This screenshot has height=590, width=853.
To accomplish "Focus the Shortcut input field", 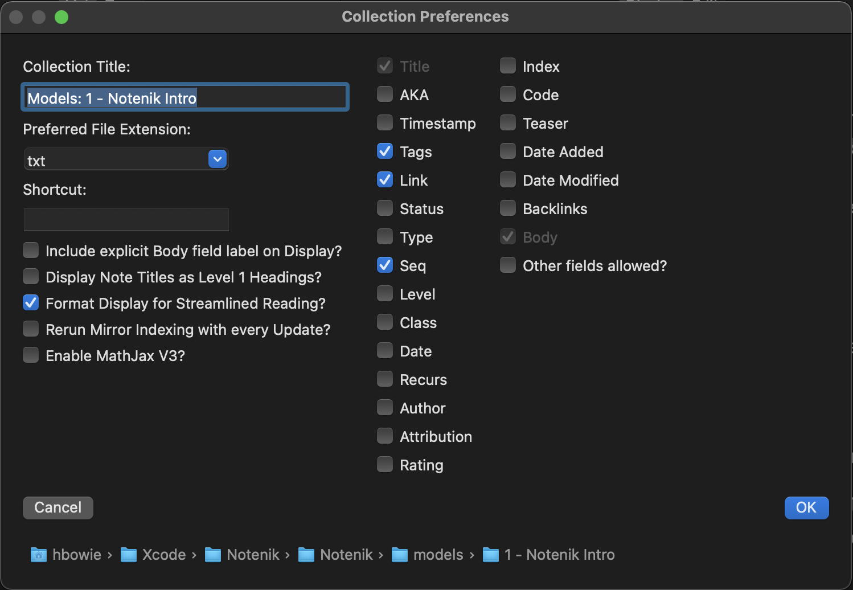I will tap(126, 220).
